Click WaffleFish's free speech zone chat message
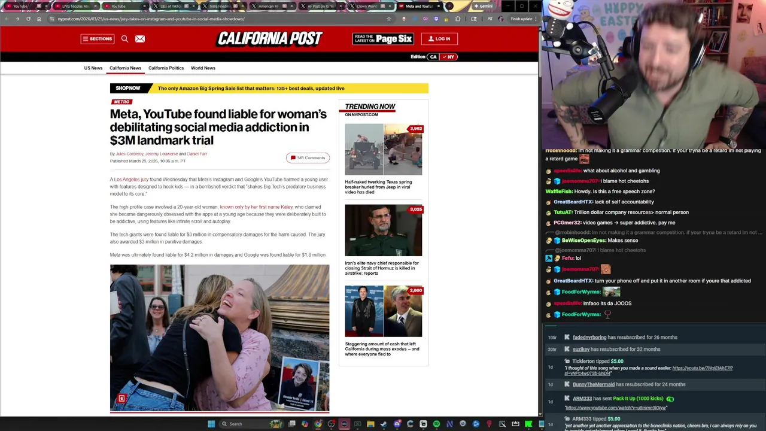The width and height of the screenshot is (766, 431). pos(600,192)
